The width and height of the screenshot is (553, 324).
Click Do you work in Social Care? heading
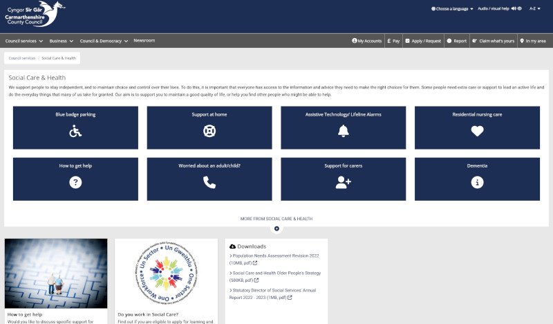coord(148,314)
